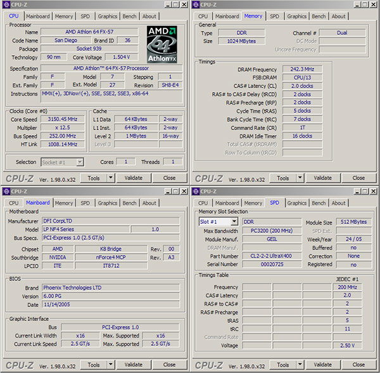The height and width of the screenshot is (373, 380).
Task: Click memory size 1024 MBytes field
Action: point(241,41)
